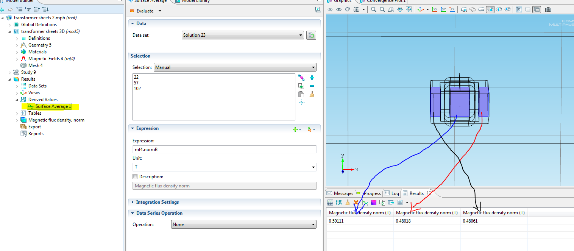Click the Zoom In icon in Graphics toolbar
The width and height of the screenshot is (574, 251).
(x=373, y=9)
